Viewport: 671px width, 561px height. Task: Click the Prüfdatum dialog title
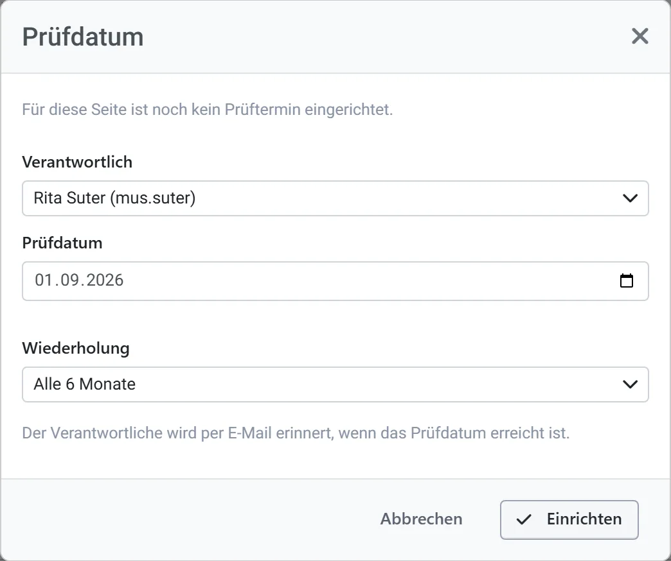tap(83, 37)
